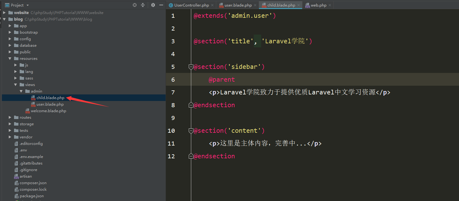Image resolution: width=459 pixels, height=201 pixels.
Task: Select child.blade.php in project tree
Action: coord(50,98)
